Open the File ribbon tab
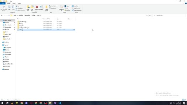 pyautogui.click(x=3, y=3)
